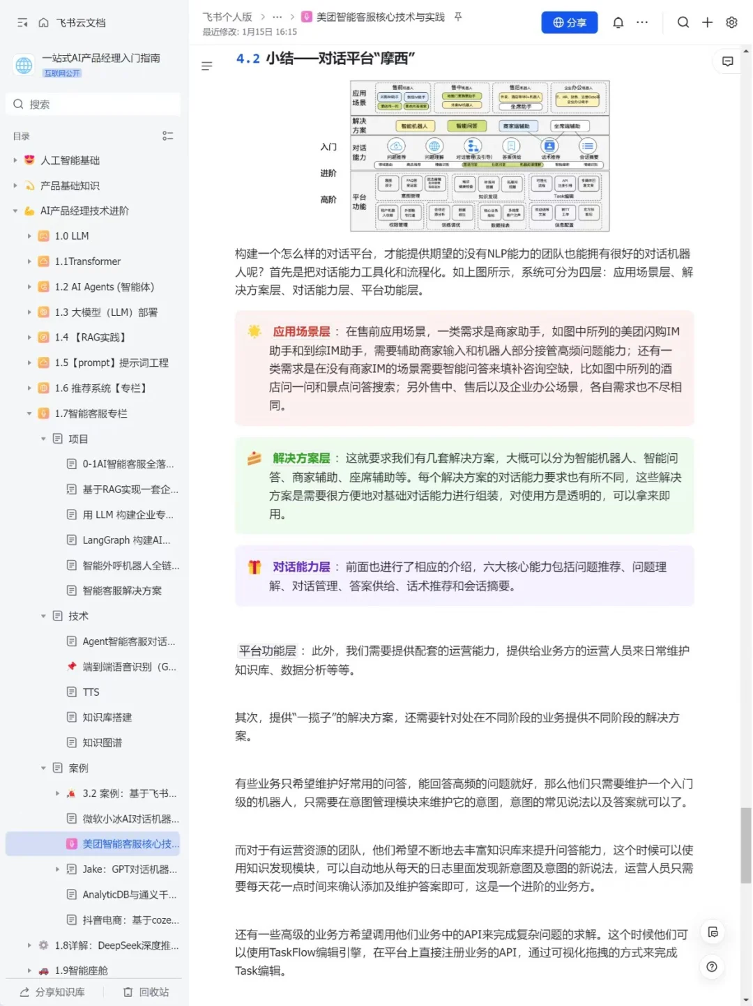Expand the 1.2 AI Agents node
This screenshot has width=753, height=1006.
pos(29,287)
